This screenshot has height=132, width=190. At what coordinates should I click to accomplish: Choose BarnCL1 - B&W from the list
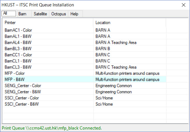click(18, 61)
